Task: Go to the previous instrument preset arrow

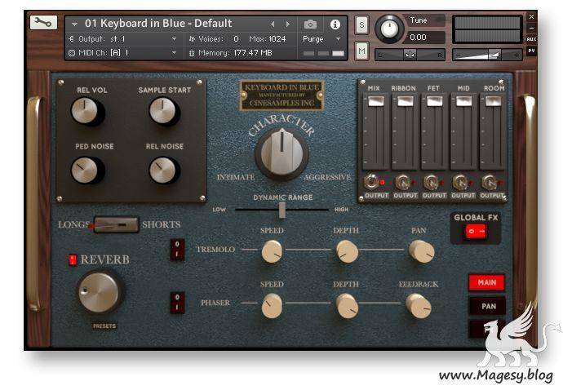Action: (x=273, y=24)
